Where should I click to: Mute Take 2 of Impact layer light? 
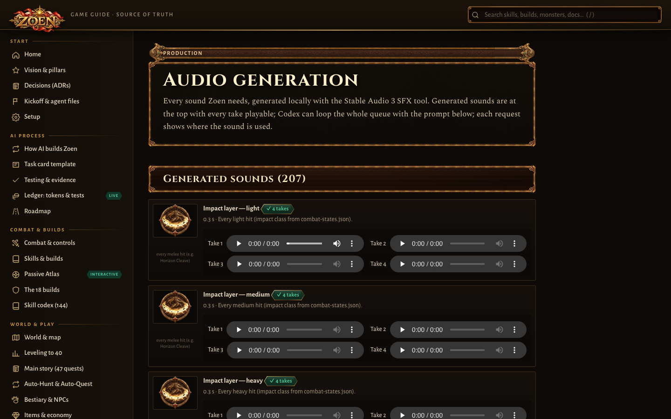coord(500,243)
